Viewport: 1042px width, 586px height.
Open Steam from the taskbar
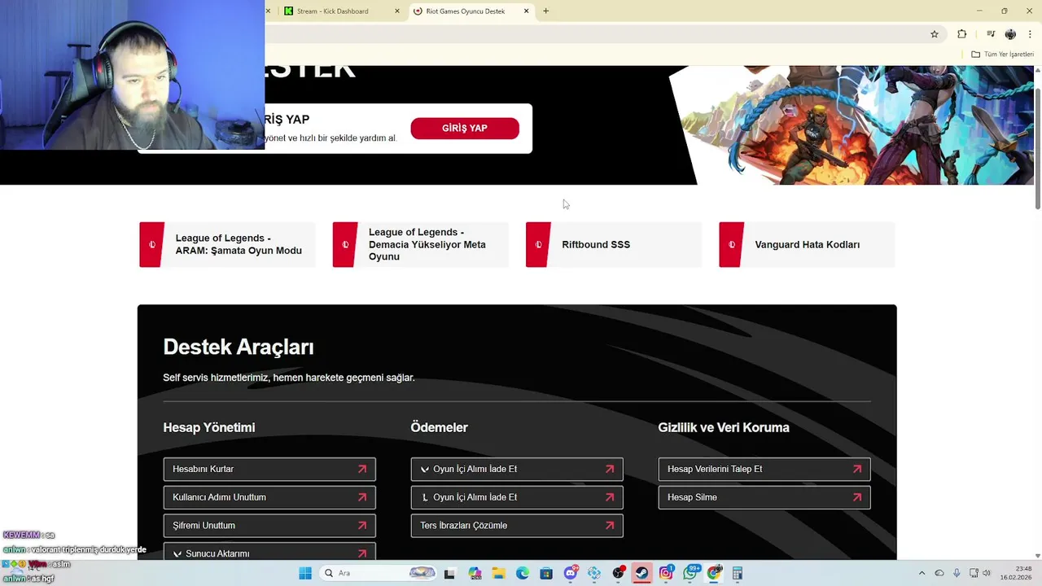pos(642,573)
